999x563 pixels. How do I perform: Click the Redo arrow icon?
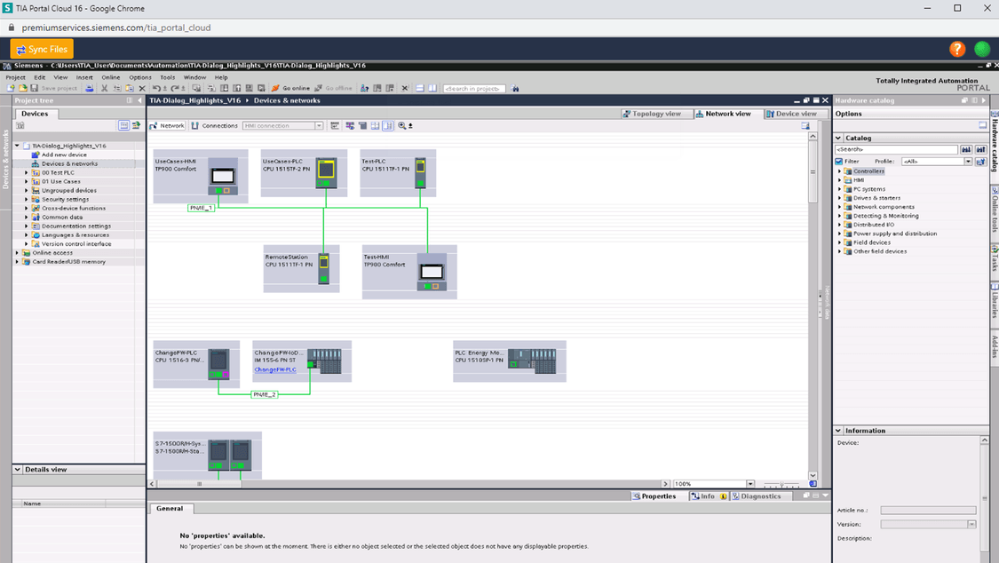tap(175, 89)
